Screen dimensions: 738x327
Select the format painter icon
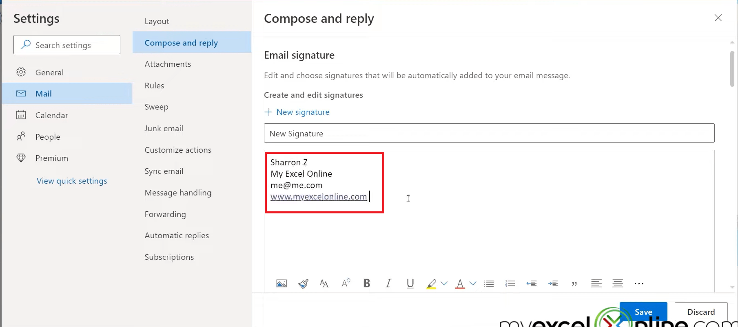click(303, 283)
